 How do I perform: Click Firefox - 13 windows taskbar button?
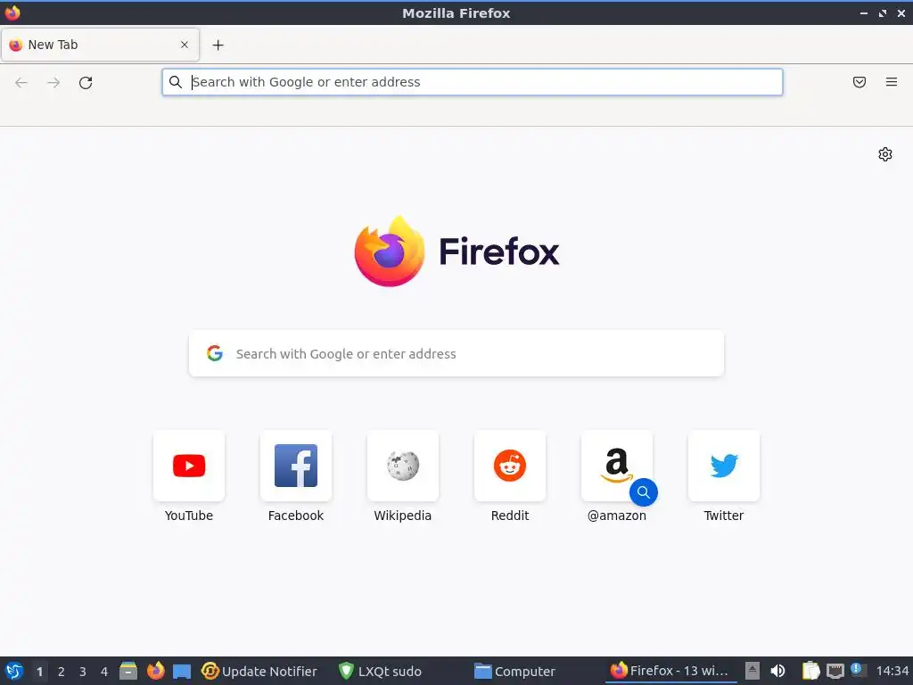point(670,671)
